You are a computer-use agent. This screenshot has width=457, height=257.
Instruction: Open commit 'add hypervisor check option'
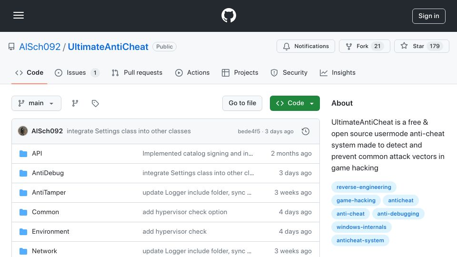tap(185, 212)
